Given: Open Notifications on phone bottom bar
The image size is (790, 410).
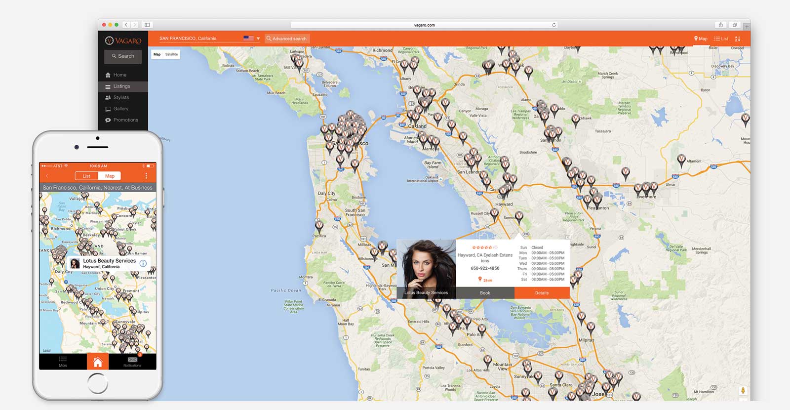Looking at the screenshot, I should [x=132, y=362].
